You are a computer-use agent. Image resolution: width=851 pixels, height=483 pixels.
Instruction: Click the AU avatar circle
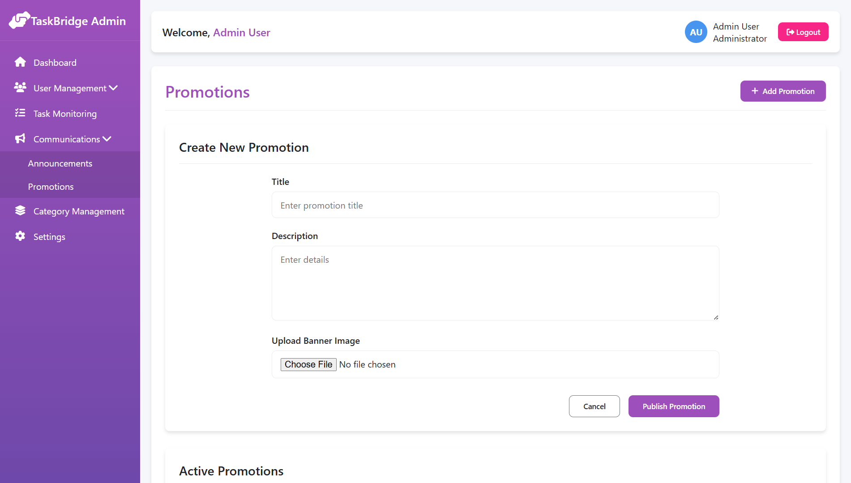696,32
